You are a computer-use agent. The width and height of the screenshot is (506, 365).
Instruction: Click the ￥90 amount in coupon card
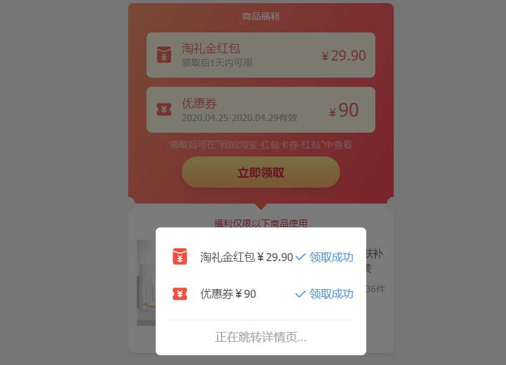pyautogui.click(x=344, y=110)
